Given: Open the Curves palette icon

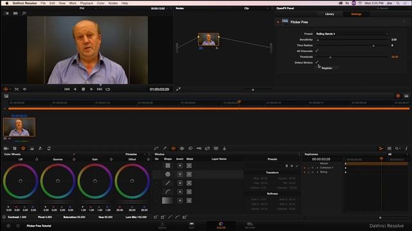Looking at the screenshot, I should pos(156,148).
